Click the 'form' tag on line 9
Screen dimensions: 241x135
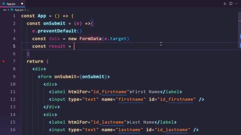click(x=46, y=76)
